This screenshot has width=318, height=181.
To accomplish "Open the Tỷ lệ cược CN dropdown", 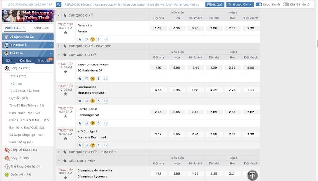I will 240,4.
